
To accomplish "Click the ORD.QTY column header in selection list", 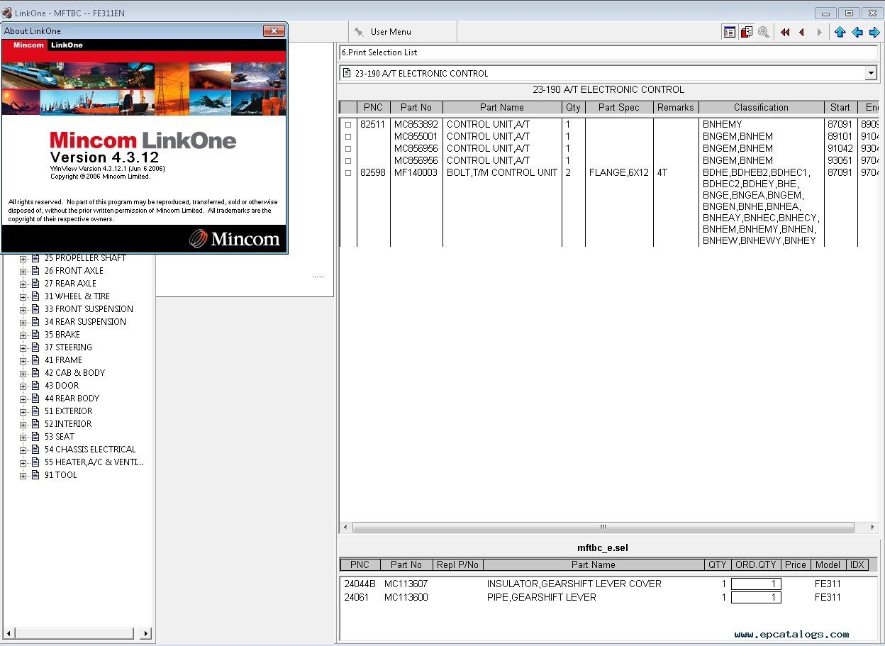I will [756, 565].
